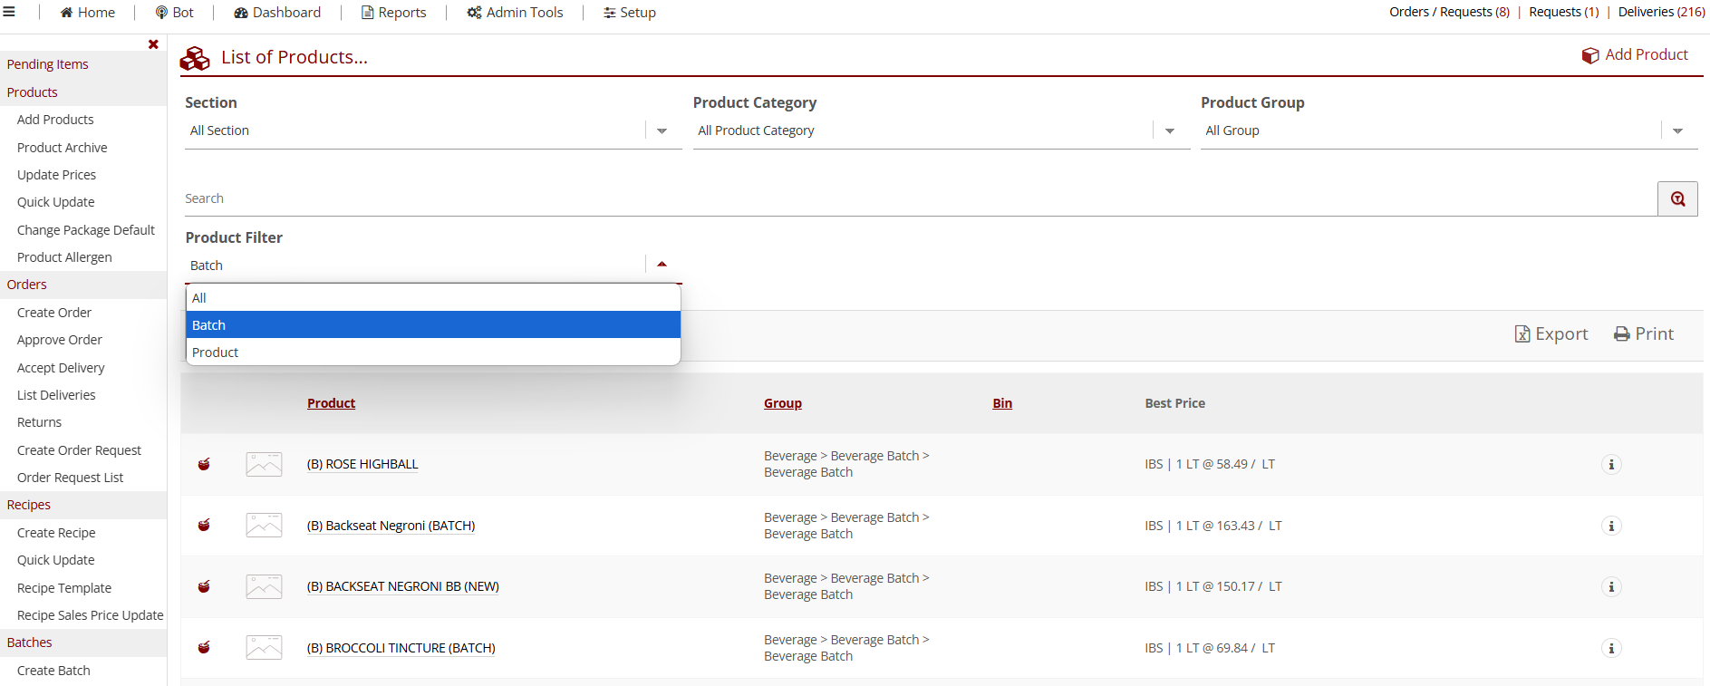Expand the Section dropdown
Image resolution: width=1710 pixels, height=686 pixels.
coord(662,131)
